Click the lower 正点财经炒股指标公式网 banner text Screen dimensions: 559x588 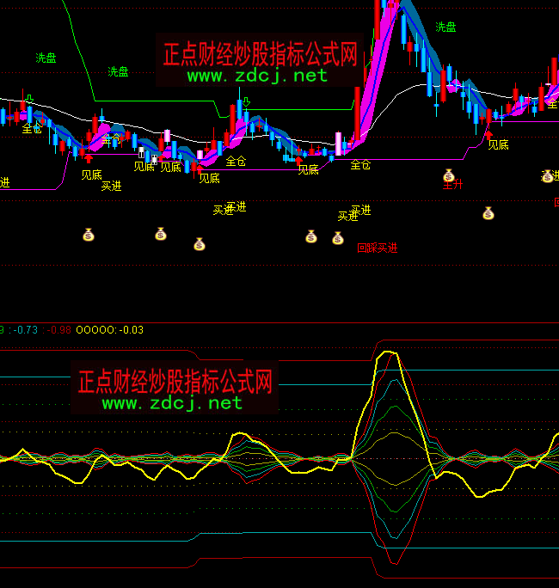[175, 381]
